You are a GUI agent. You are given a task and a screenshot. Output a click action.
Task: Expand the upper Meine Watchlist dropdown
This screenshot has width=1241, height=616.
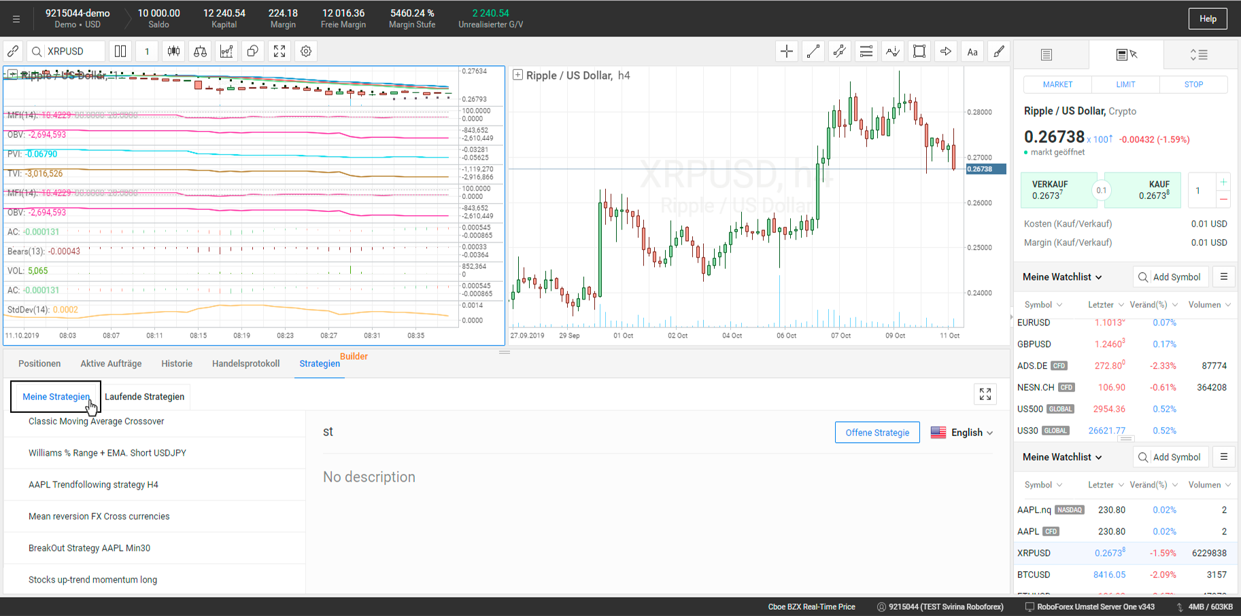pos(1062,277)
